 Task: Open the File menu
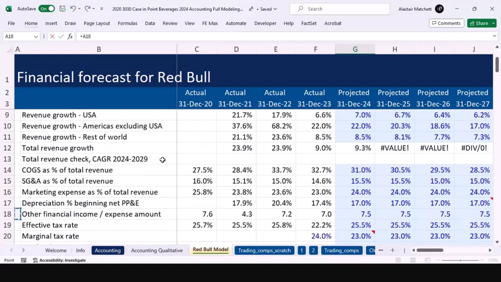point(11,23)
